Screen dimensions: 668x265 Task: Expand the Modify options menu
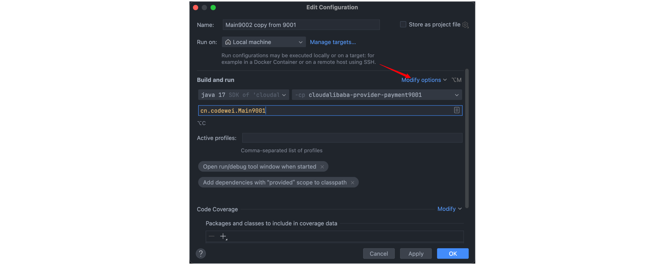[x=424, y=80]
